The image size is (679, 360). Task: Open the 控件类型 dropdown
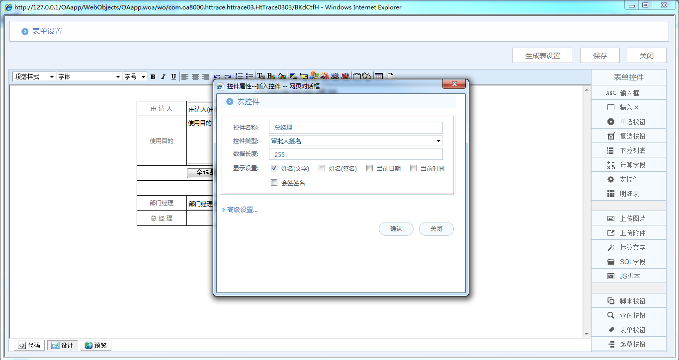(355, 141)
